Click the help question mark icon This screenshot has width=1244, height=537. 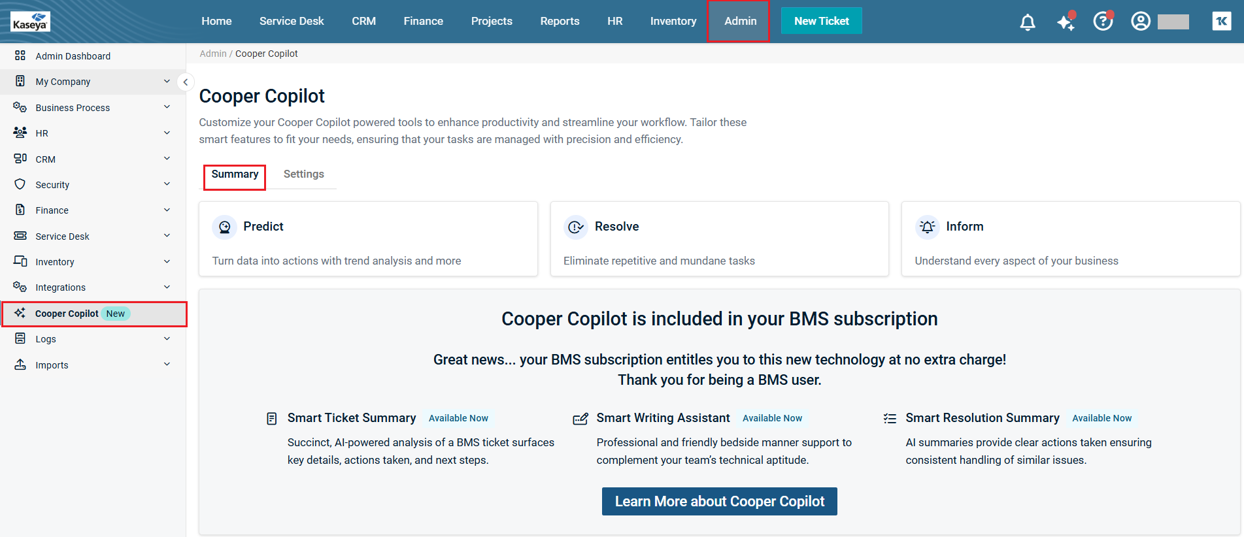[x=1103, y=22]
